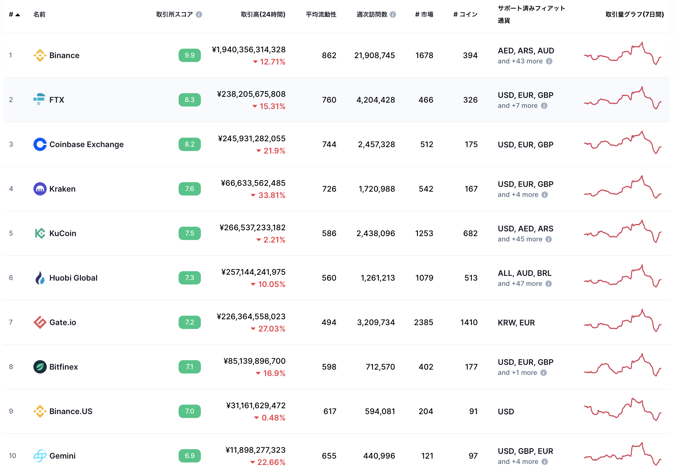Image resolution: width=676 pixels, height=475 pixels.
Task: Click FTX's 8.3 score badge
Action: [190, 100]
